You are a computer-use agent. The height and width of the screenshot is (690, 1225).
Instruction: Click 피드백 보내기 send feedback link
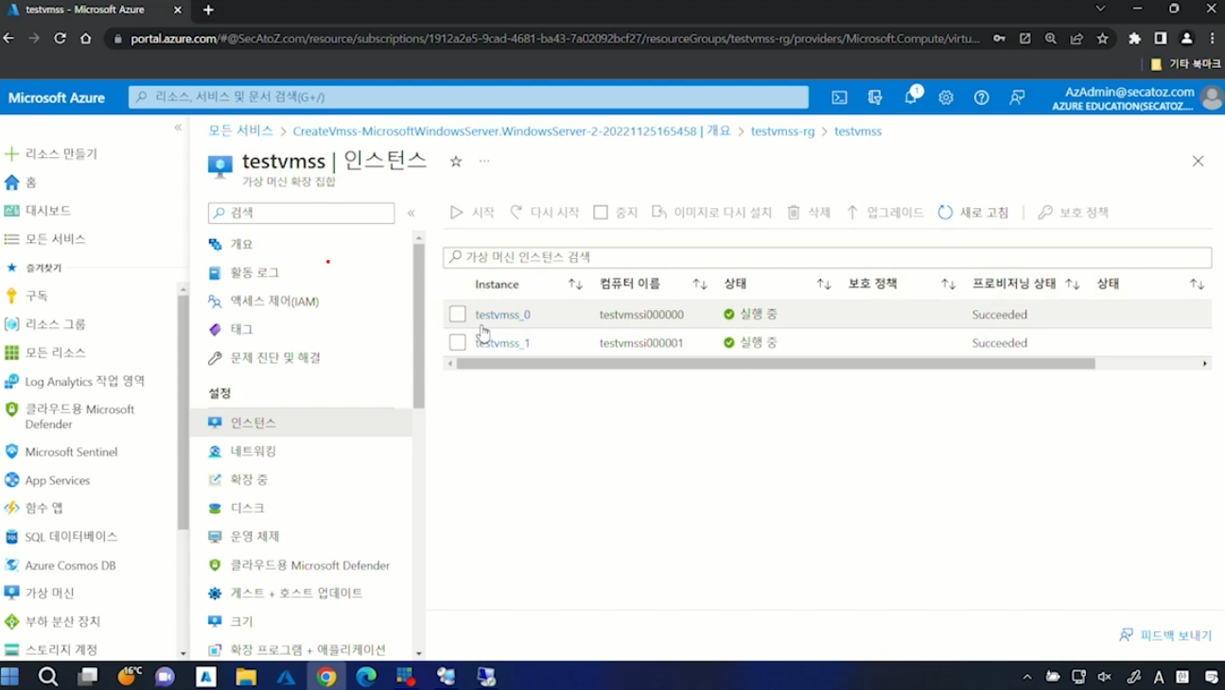[1165, 635]
